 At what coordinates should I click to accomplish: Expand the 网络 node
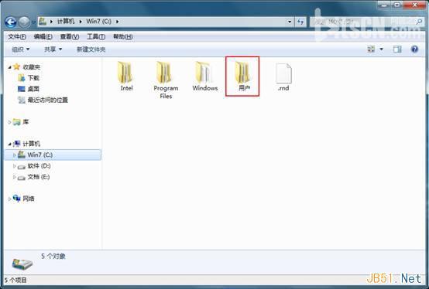coord(9,199)
